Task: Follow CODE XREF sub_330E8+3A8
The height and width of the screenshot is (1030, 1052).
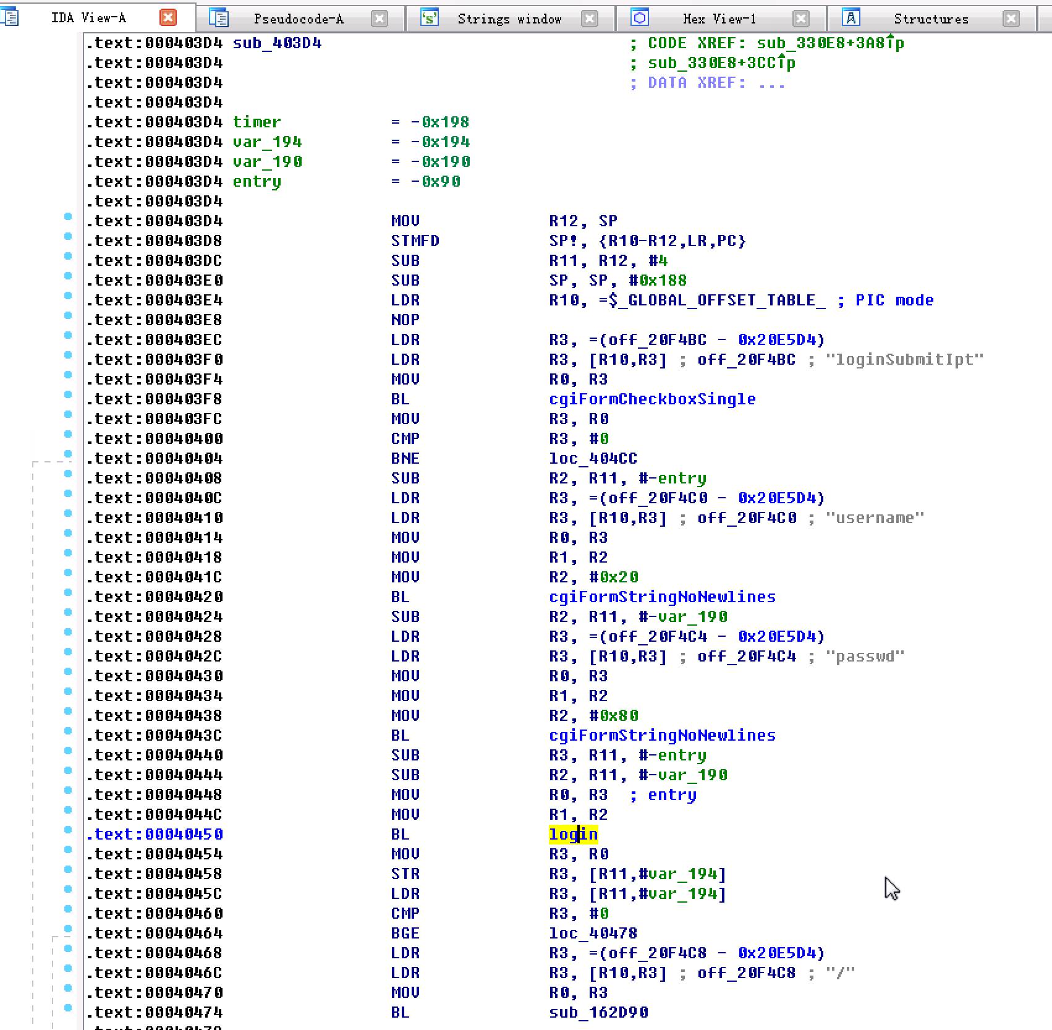Action: pos(830,43)
